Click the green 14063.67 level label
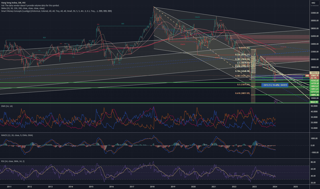 315,87
